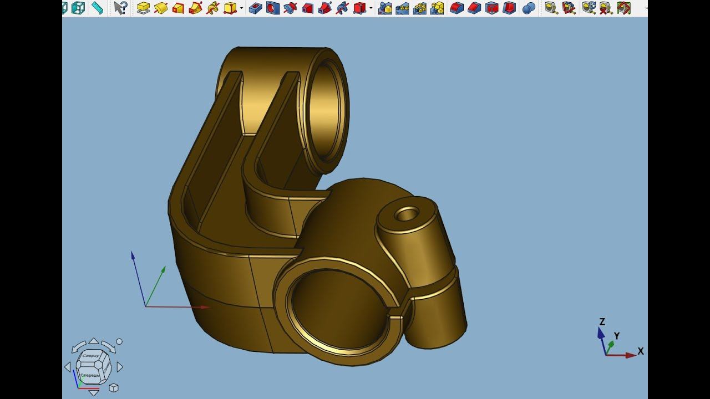Select the Subtractive Pipe tool
Image resolution: width=710 pixels, height=399 pixels.
[325, 8]
